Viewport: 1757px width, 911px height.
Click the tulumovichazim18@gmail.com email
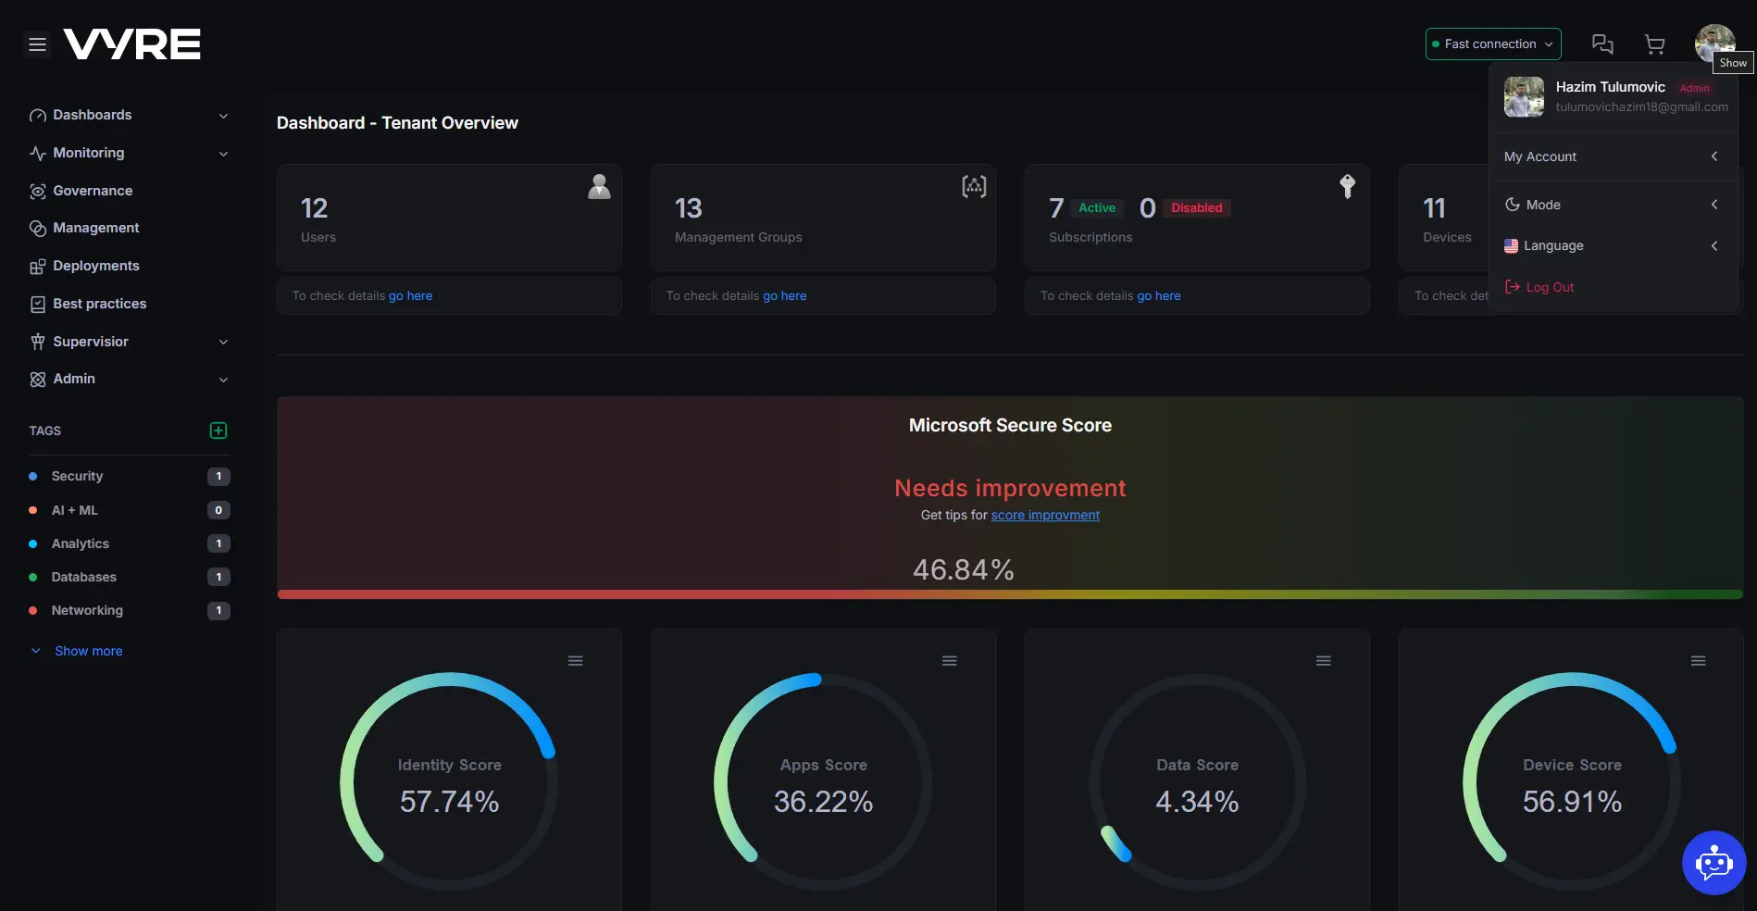(1641, 107)
